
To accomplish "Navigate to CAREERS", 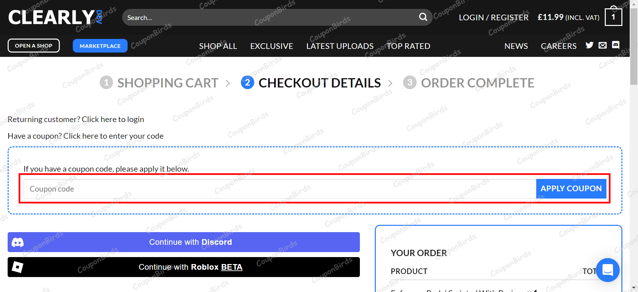I will pos(559,46).
